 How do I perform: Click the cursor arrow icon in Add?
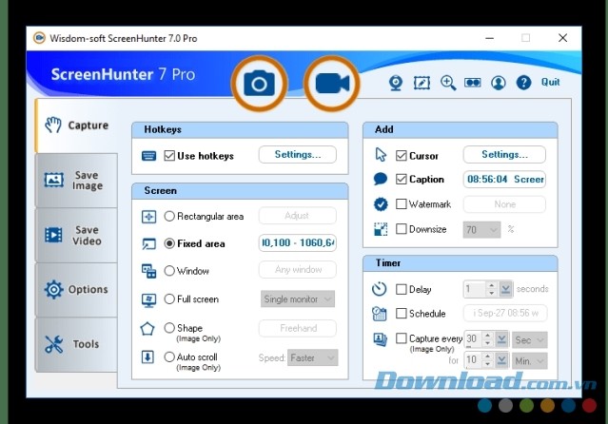click(x=381, y=155)
